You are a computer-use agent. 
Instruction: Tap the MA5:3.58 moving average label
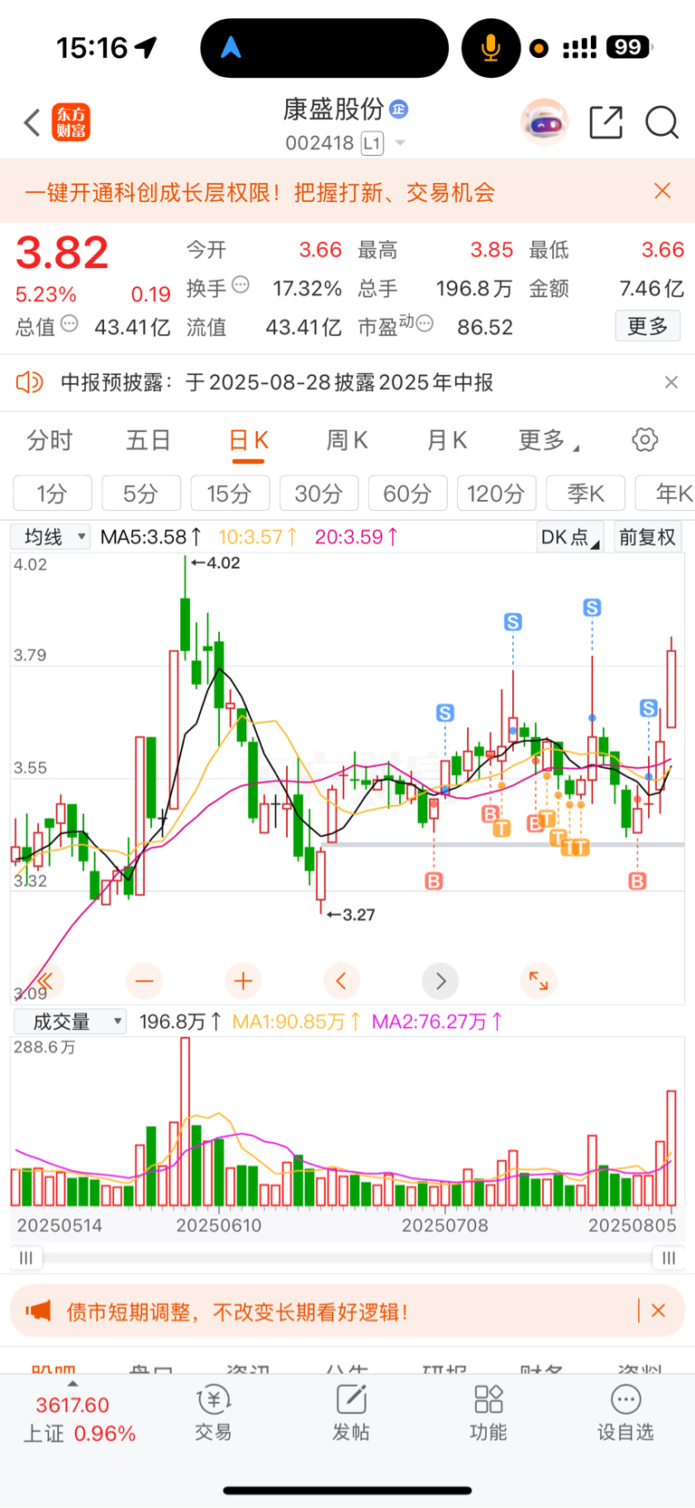[x=150, y=537]
